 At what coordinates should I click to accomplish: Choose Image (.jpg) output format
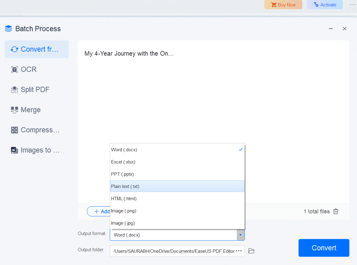(x=177, y=223)
